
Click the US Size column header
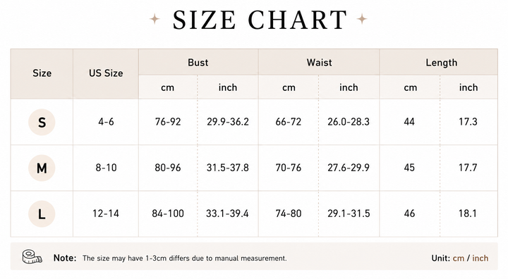tap(106, 74)
